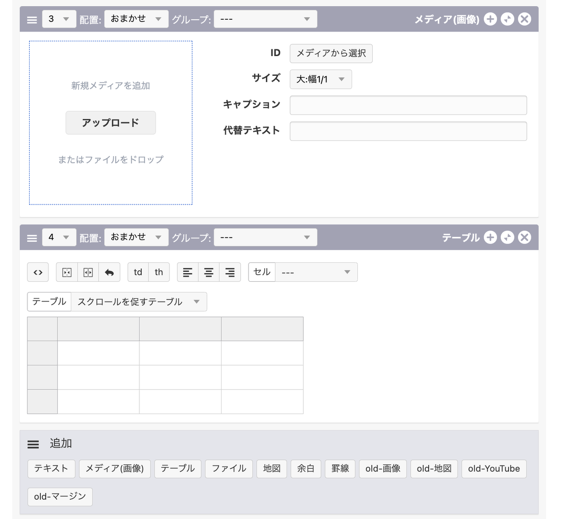Screen dimensions: 574x519
Task: Click the drag handle icon of unit 3
Action: coord(32,20)
